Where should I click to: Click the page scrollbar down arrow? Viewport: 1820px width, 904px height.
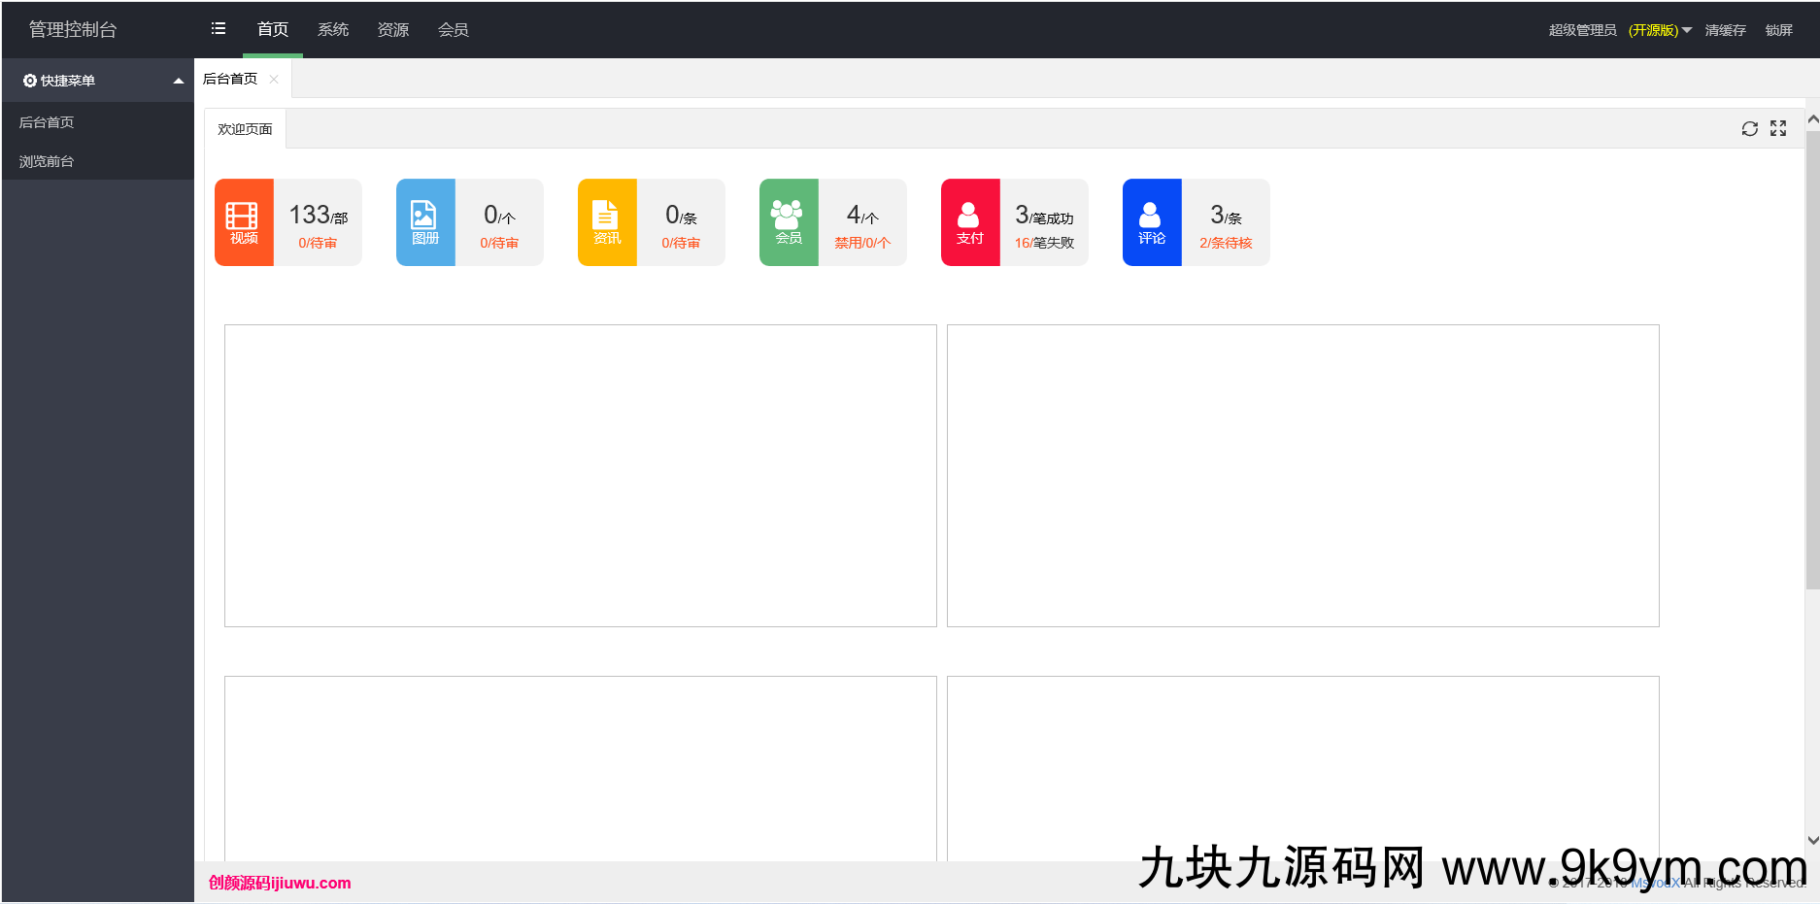coord(1812,841)
